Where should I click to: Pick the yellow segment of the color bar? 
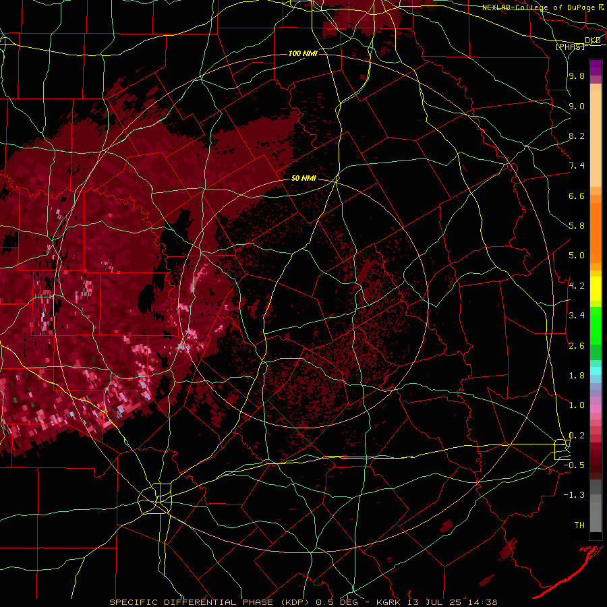click(x=596, y=289)
